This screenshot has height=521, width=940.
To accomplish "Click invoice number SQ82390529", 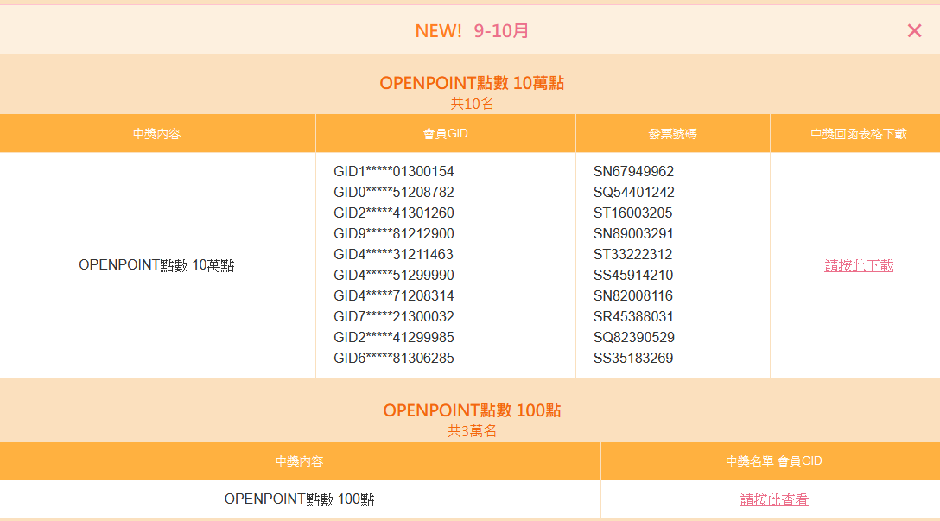I will point(633,337).
